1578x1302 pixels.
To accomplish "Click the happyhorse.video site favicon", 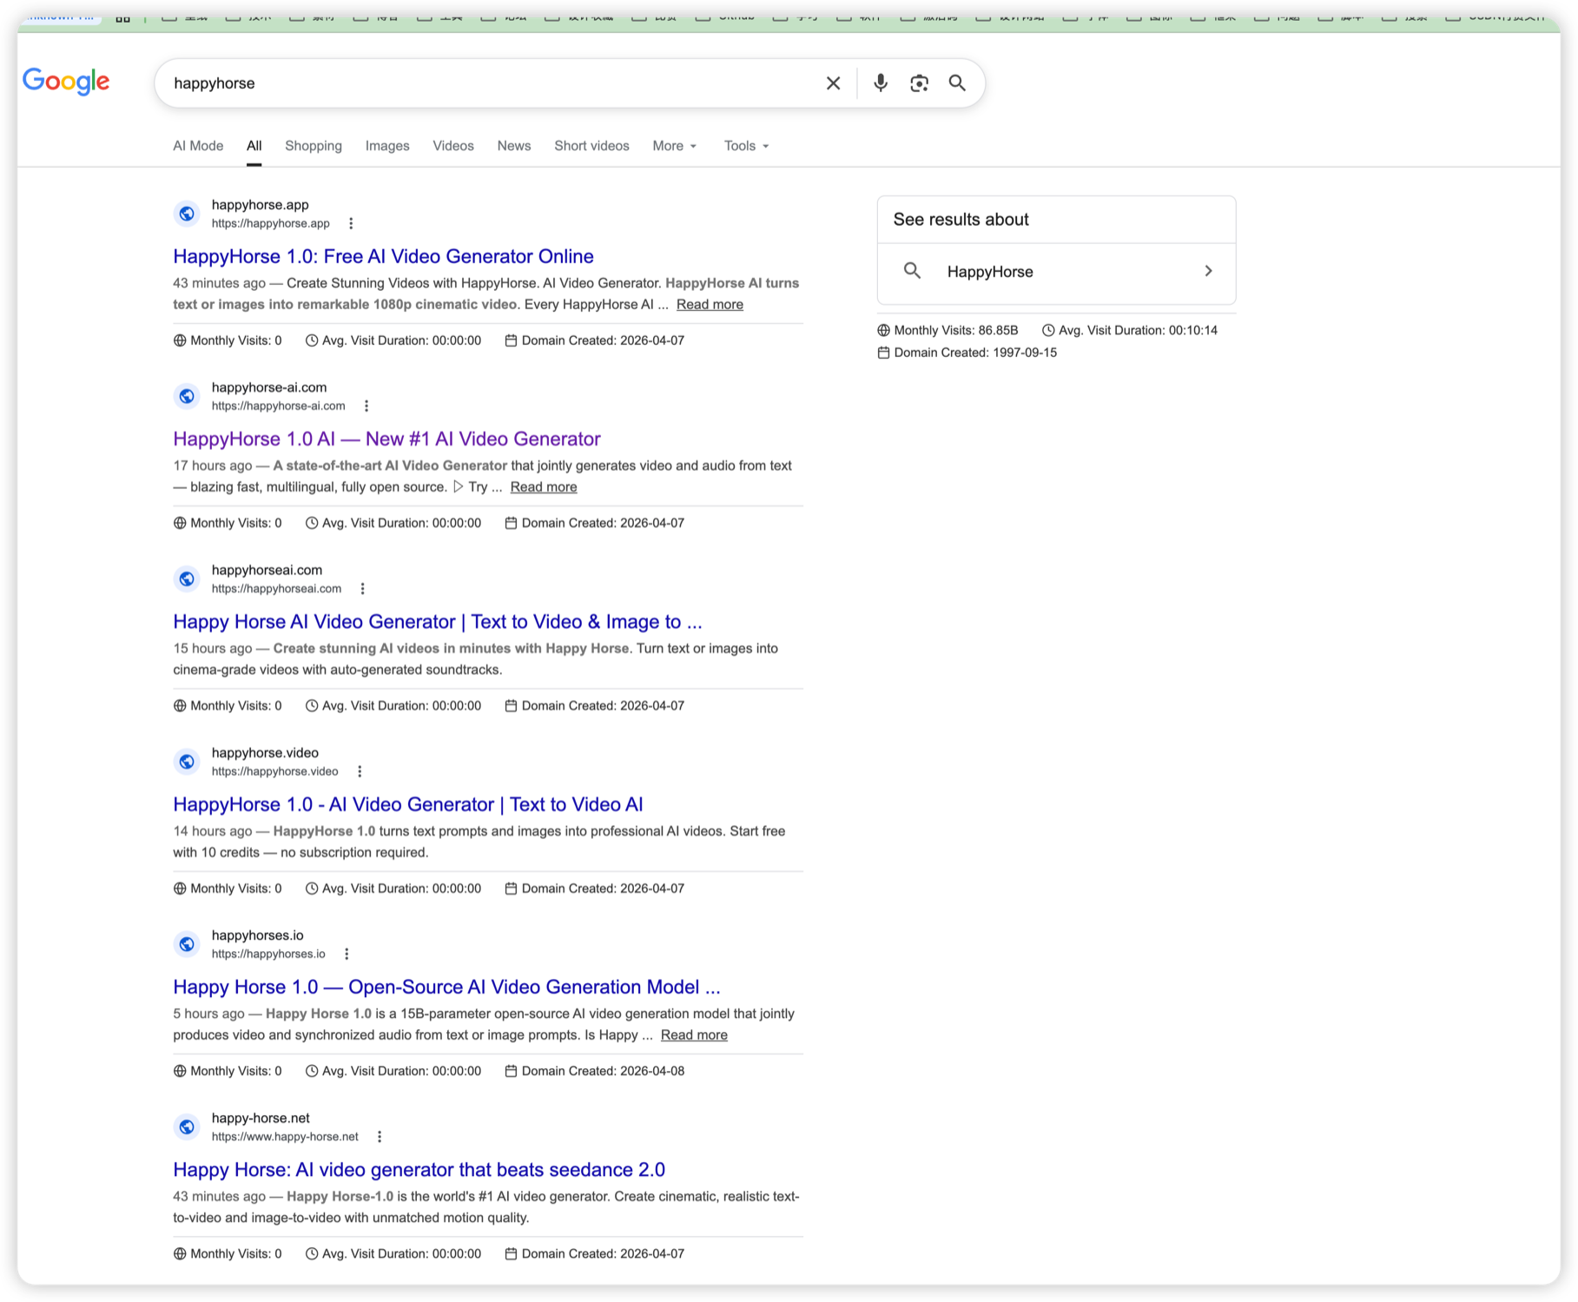I will pos(187,762).
